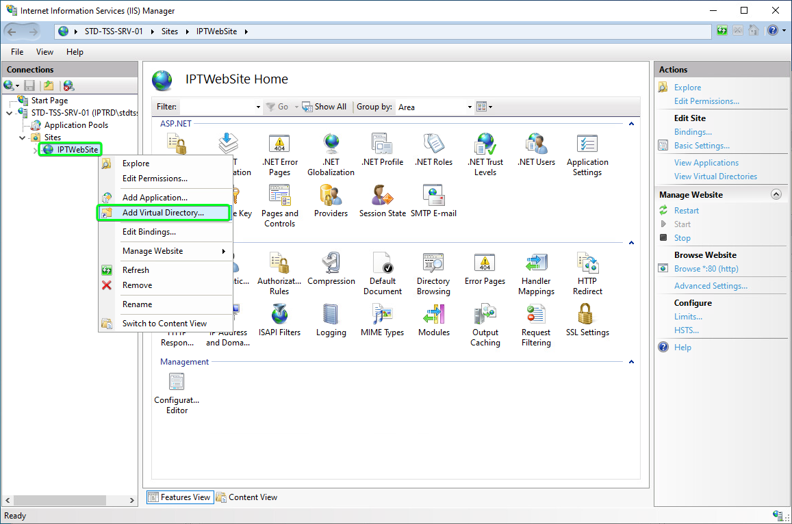
Task: Open the Providers feature
Action: coord(331,201)
